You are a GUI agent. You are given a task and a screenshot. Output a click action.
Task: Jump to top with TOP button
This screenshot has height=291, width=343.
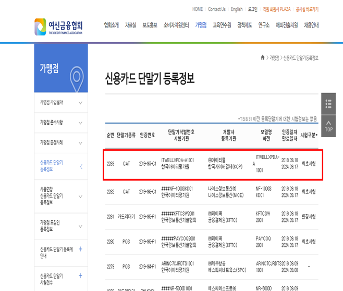click(x=328, y=126)
